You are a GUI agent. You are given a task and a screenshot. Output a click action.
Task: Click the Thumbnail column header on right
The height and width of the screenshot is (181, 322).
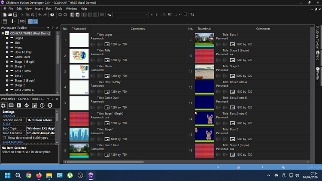coord(204,29)
